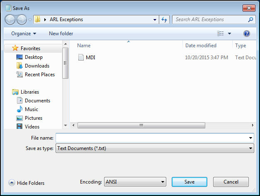Click the folder icon in address bar
Image resolution: width=260 pixels, height=196 pixels.
pyautogui.click(x=38, y=19)
